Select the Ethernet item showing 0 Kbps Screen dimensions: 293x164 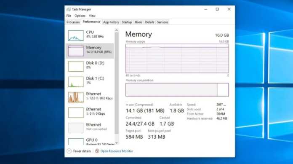[90, 113]
